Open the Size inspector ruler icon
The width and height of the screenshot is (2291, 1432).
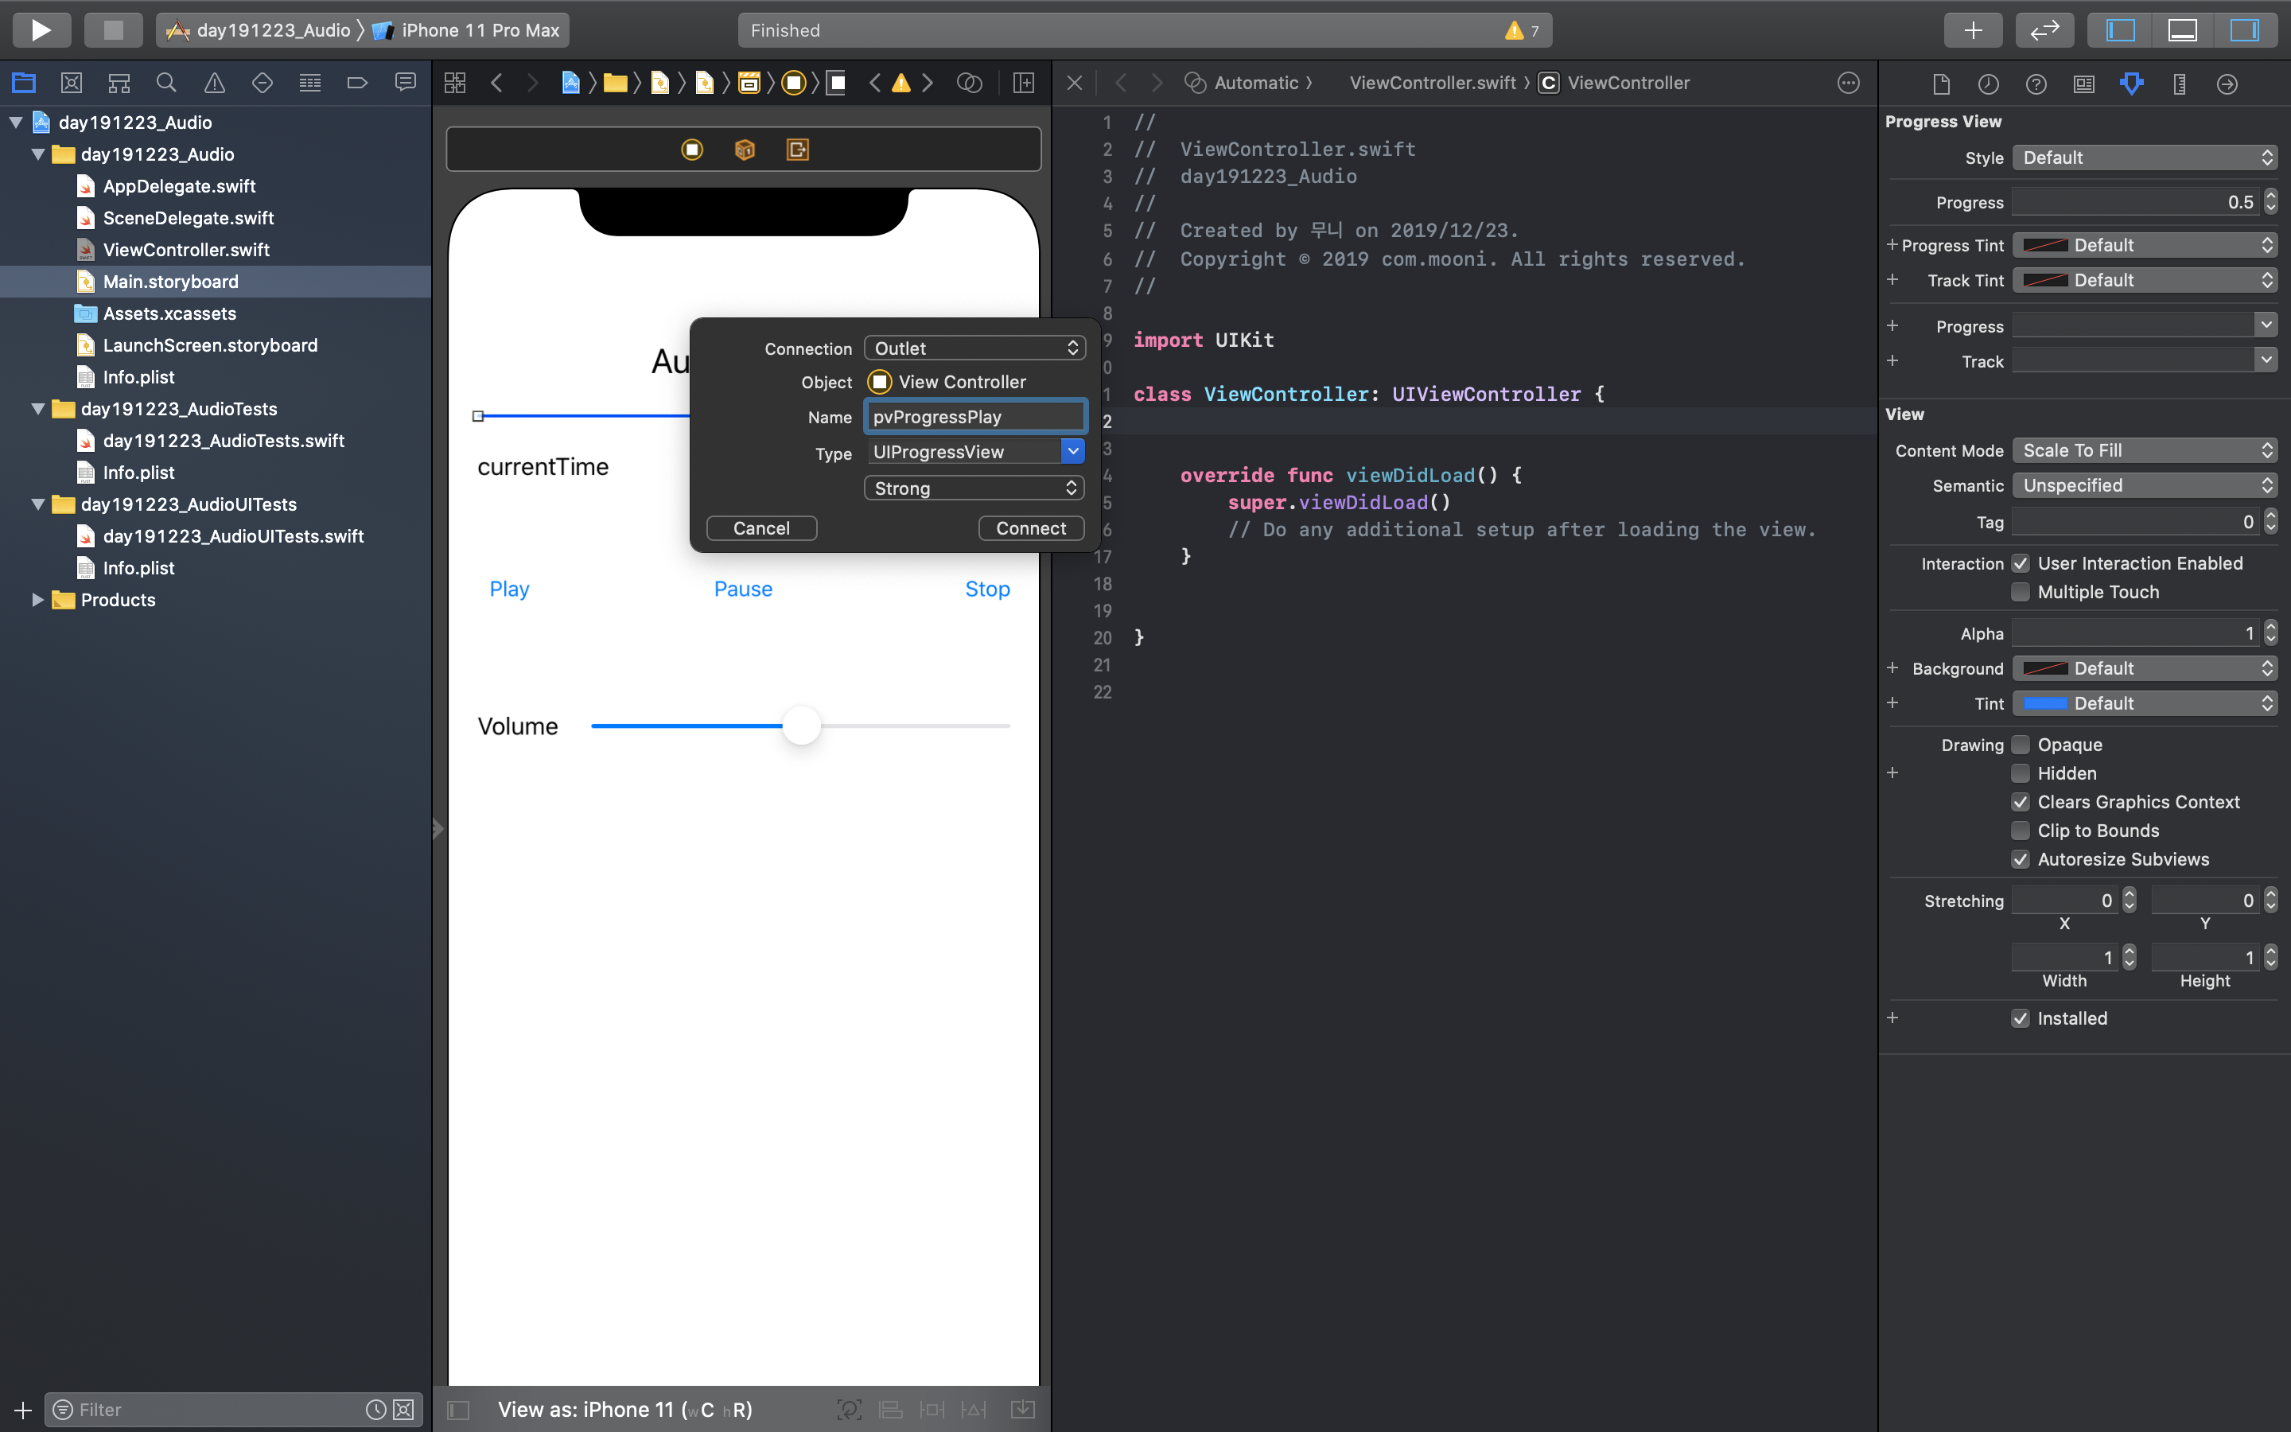2180,84
